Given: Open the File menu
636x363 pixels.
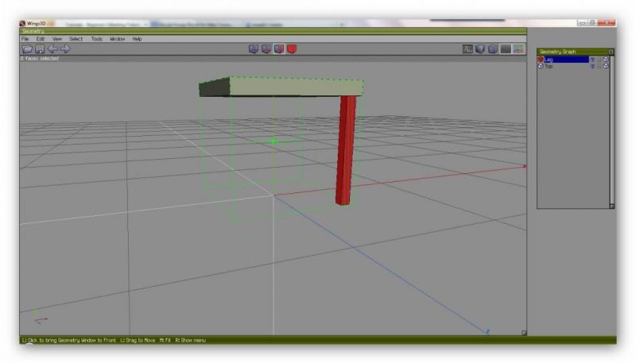Looking at the screenshot, I should coord(25,39).
